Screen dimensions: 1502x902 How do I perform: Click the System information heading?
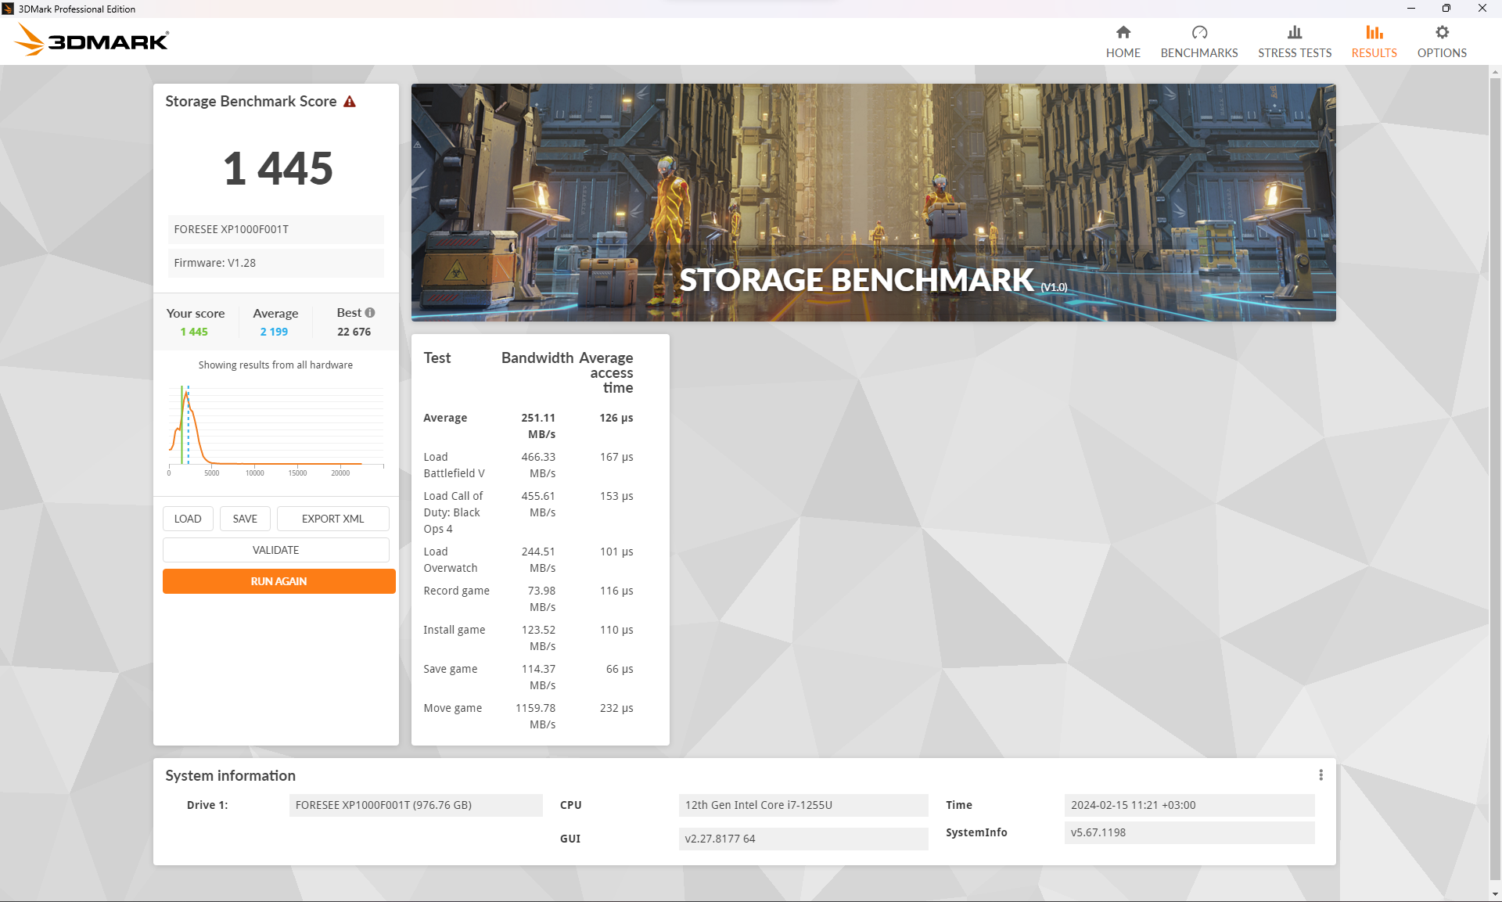[x=230, y=775]
